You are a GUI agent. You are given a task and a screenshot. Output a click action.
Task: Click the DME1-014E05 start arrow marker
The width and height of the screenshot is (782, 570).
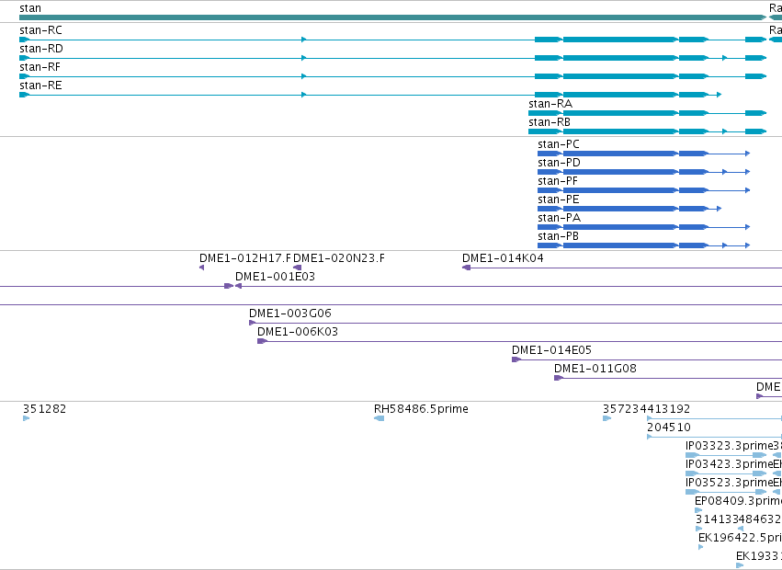pyautogui.click(x=516, y=359)
